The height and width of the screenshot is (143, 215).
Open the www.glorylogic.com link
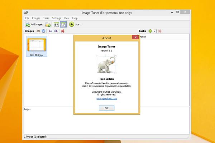coord(107,99)
